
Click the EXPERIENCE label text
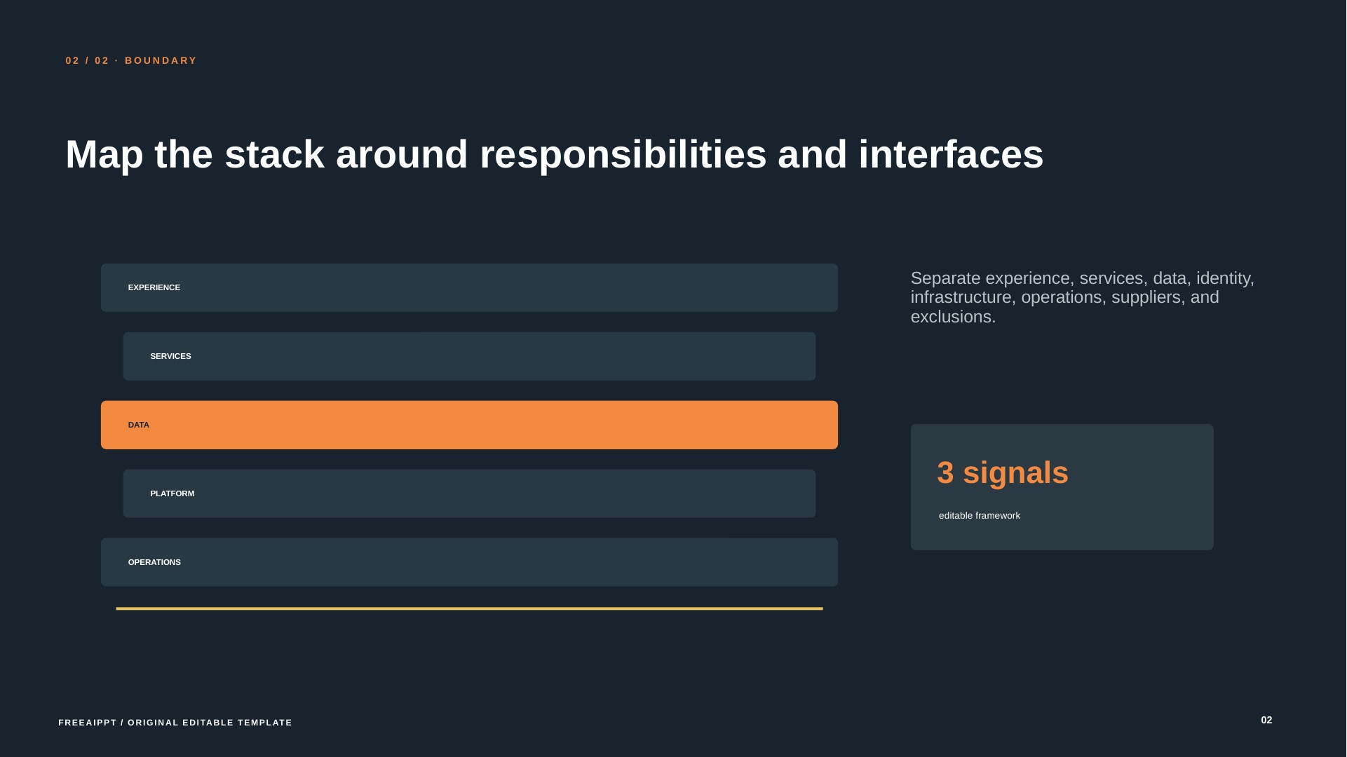click(x=154, y=287)
